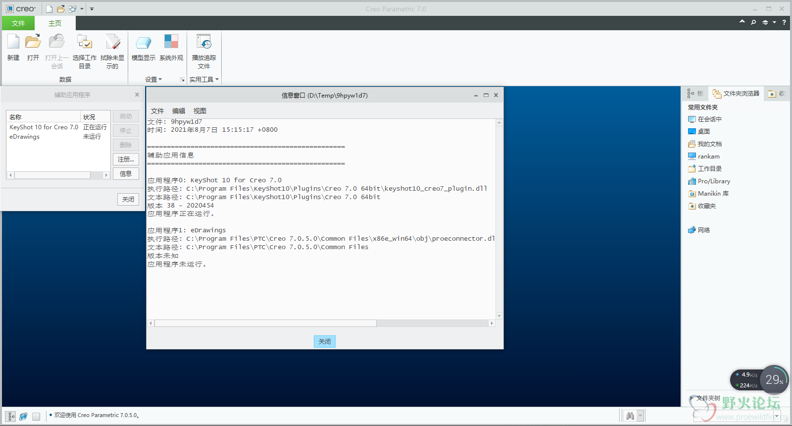Toggle the browser globe icon in status bar
This screenshot has height=426, width=792.
click(23, 417)
